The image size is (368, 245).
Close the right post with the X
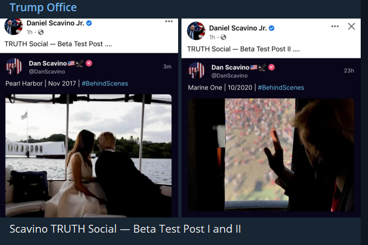coord(352,26)
